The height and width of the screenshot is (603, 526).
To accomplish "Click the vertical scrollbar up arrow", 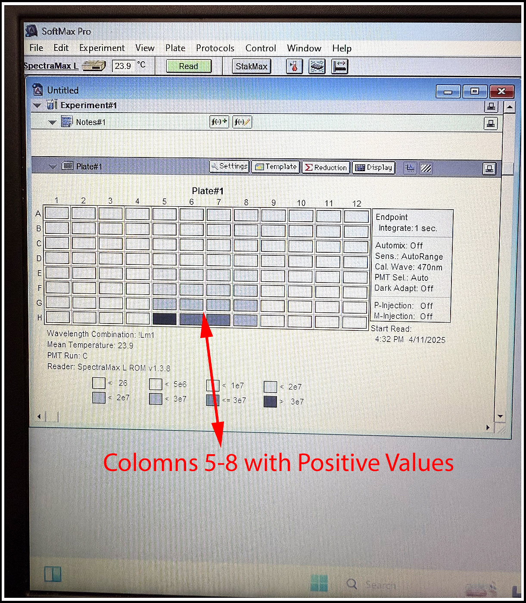I will [510, 107].
